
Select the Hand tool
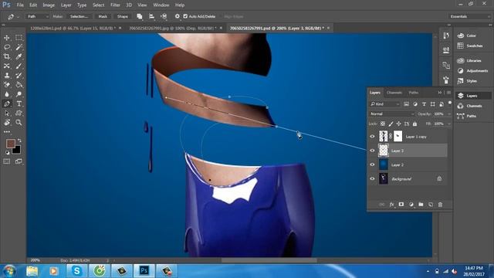pos(7,122)
